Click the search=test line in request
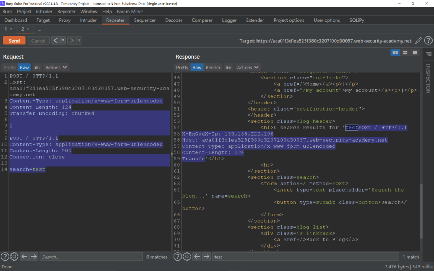The image size is (434, 271). pyautogui.click(x=27, y=169)
